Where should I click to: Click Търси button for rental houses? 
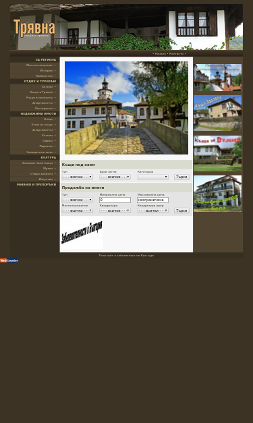click(181, 177)
